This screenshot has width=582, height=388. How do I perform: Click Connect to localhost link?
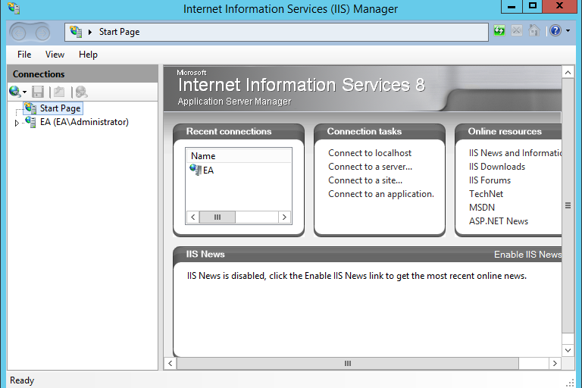click(x=370, y=153)
